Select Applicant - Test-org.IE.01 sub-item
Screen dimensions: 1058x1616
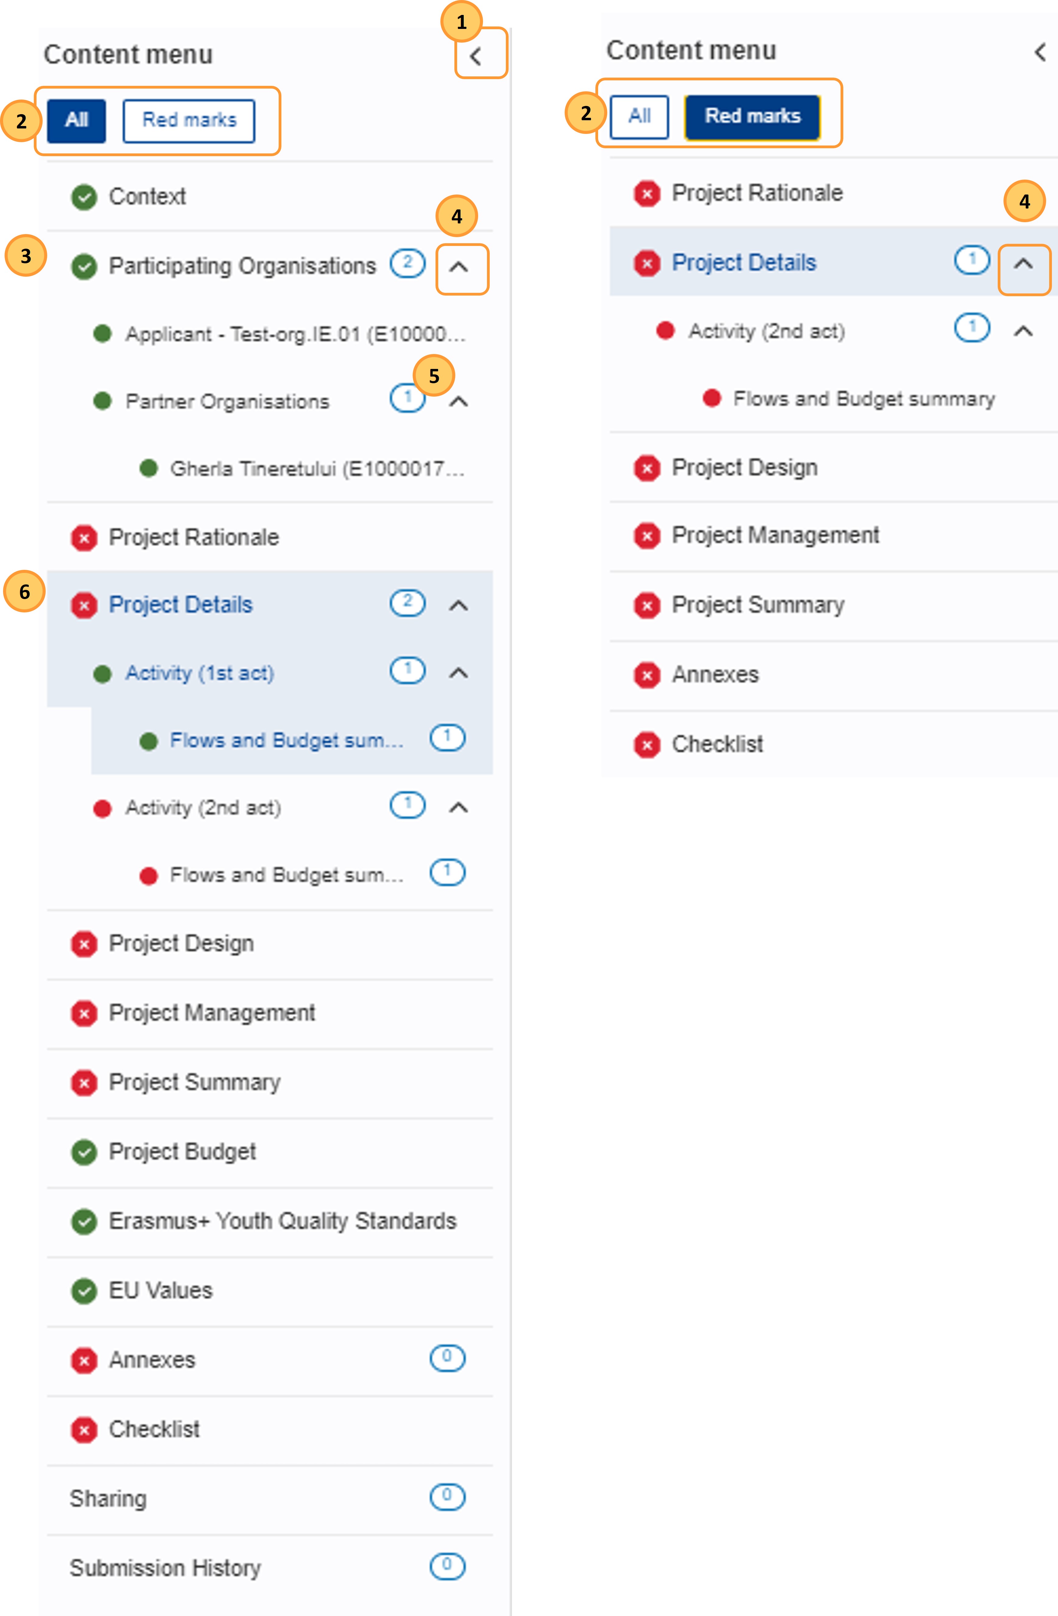coord(296,334)
